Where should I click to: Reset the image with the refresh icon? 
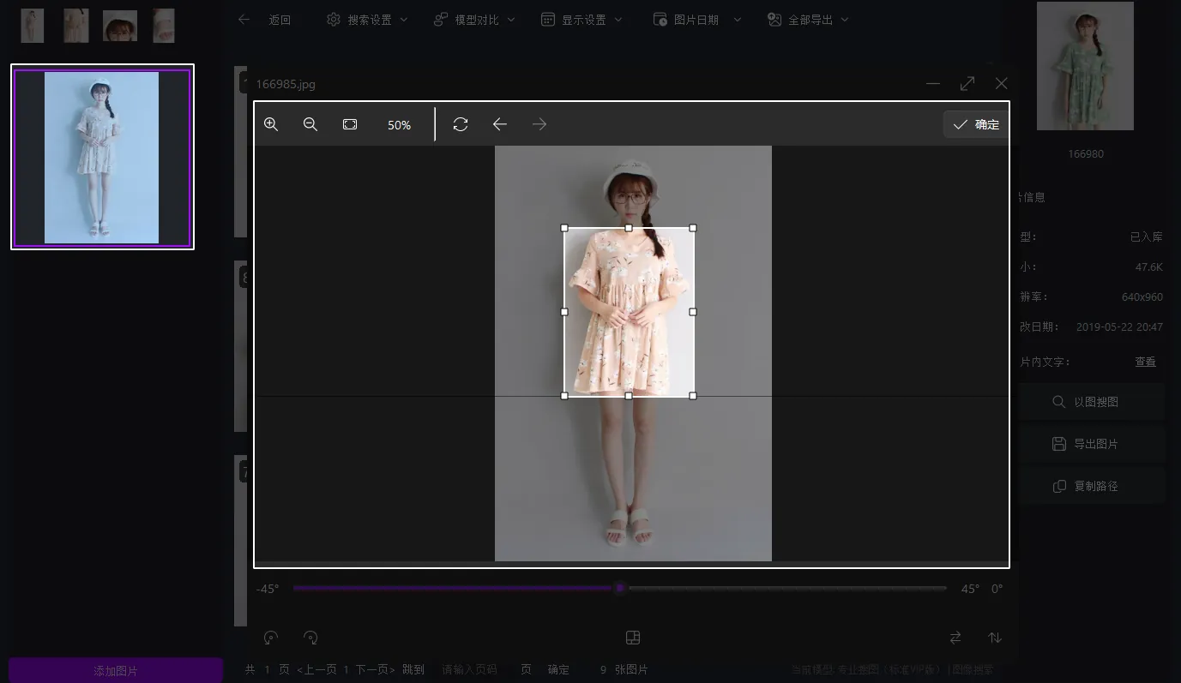[461, 124]
